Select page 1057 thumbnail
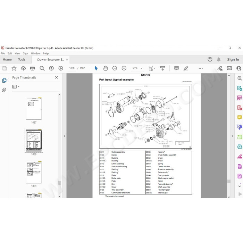 [34, 108]
